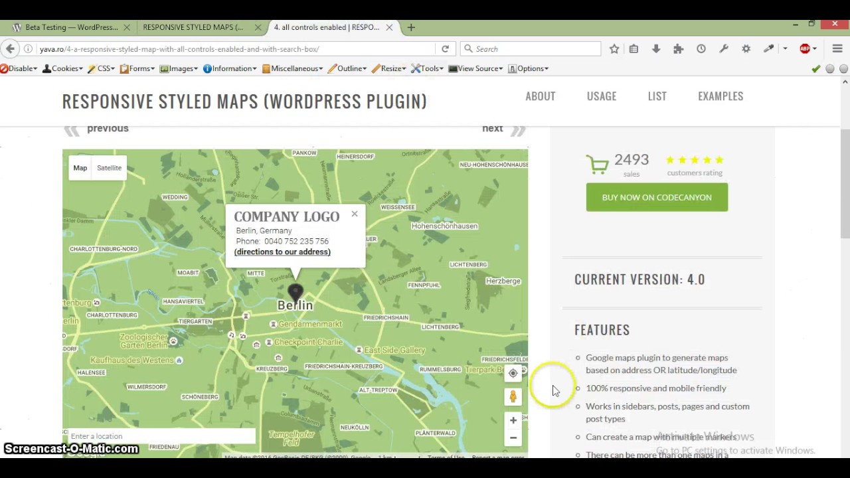Open the Miscellaneous toolbar dropdown
The width and height of the screenshot is (850, 478).
click(292, 68)
